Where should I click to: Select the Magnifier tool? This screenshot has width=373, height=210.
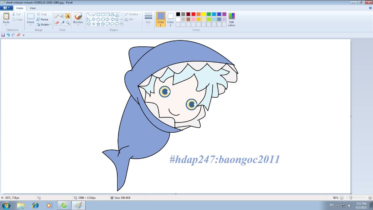(x=67, y=22)
